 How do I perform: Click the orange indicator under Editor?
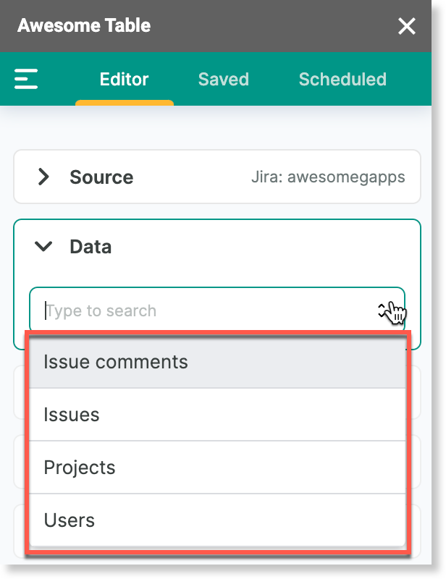(125, 103)
